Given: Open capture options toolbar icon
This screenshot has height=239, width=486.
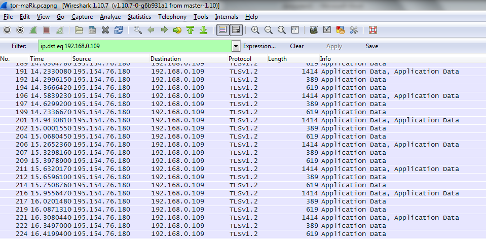Looking at the screenshot, I should [x=20, y=30].
